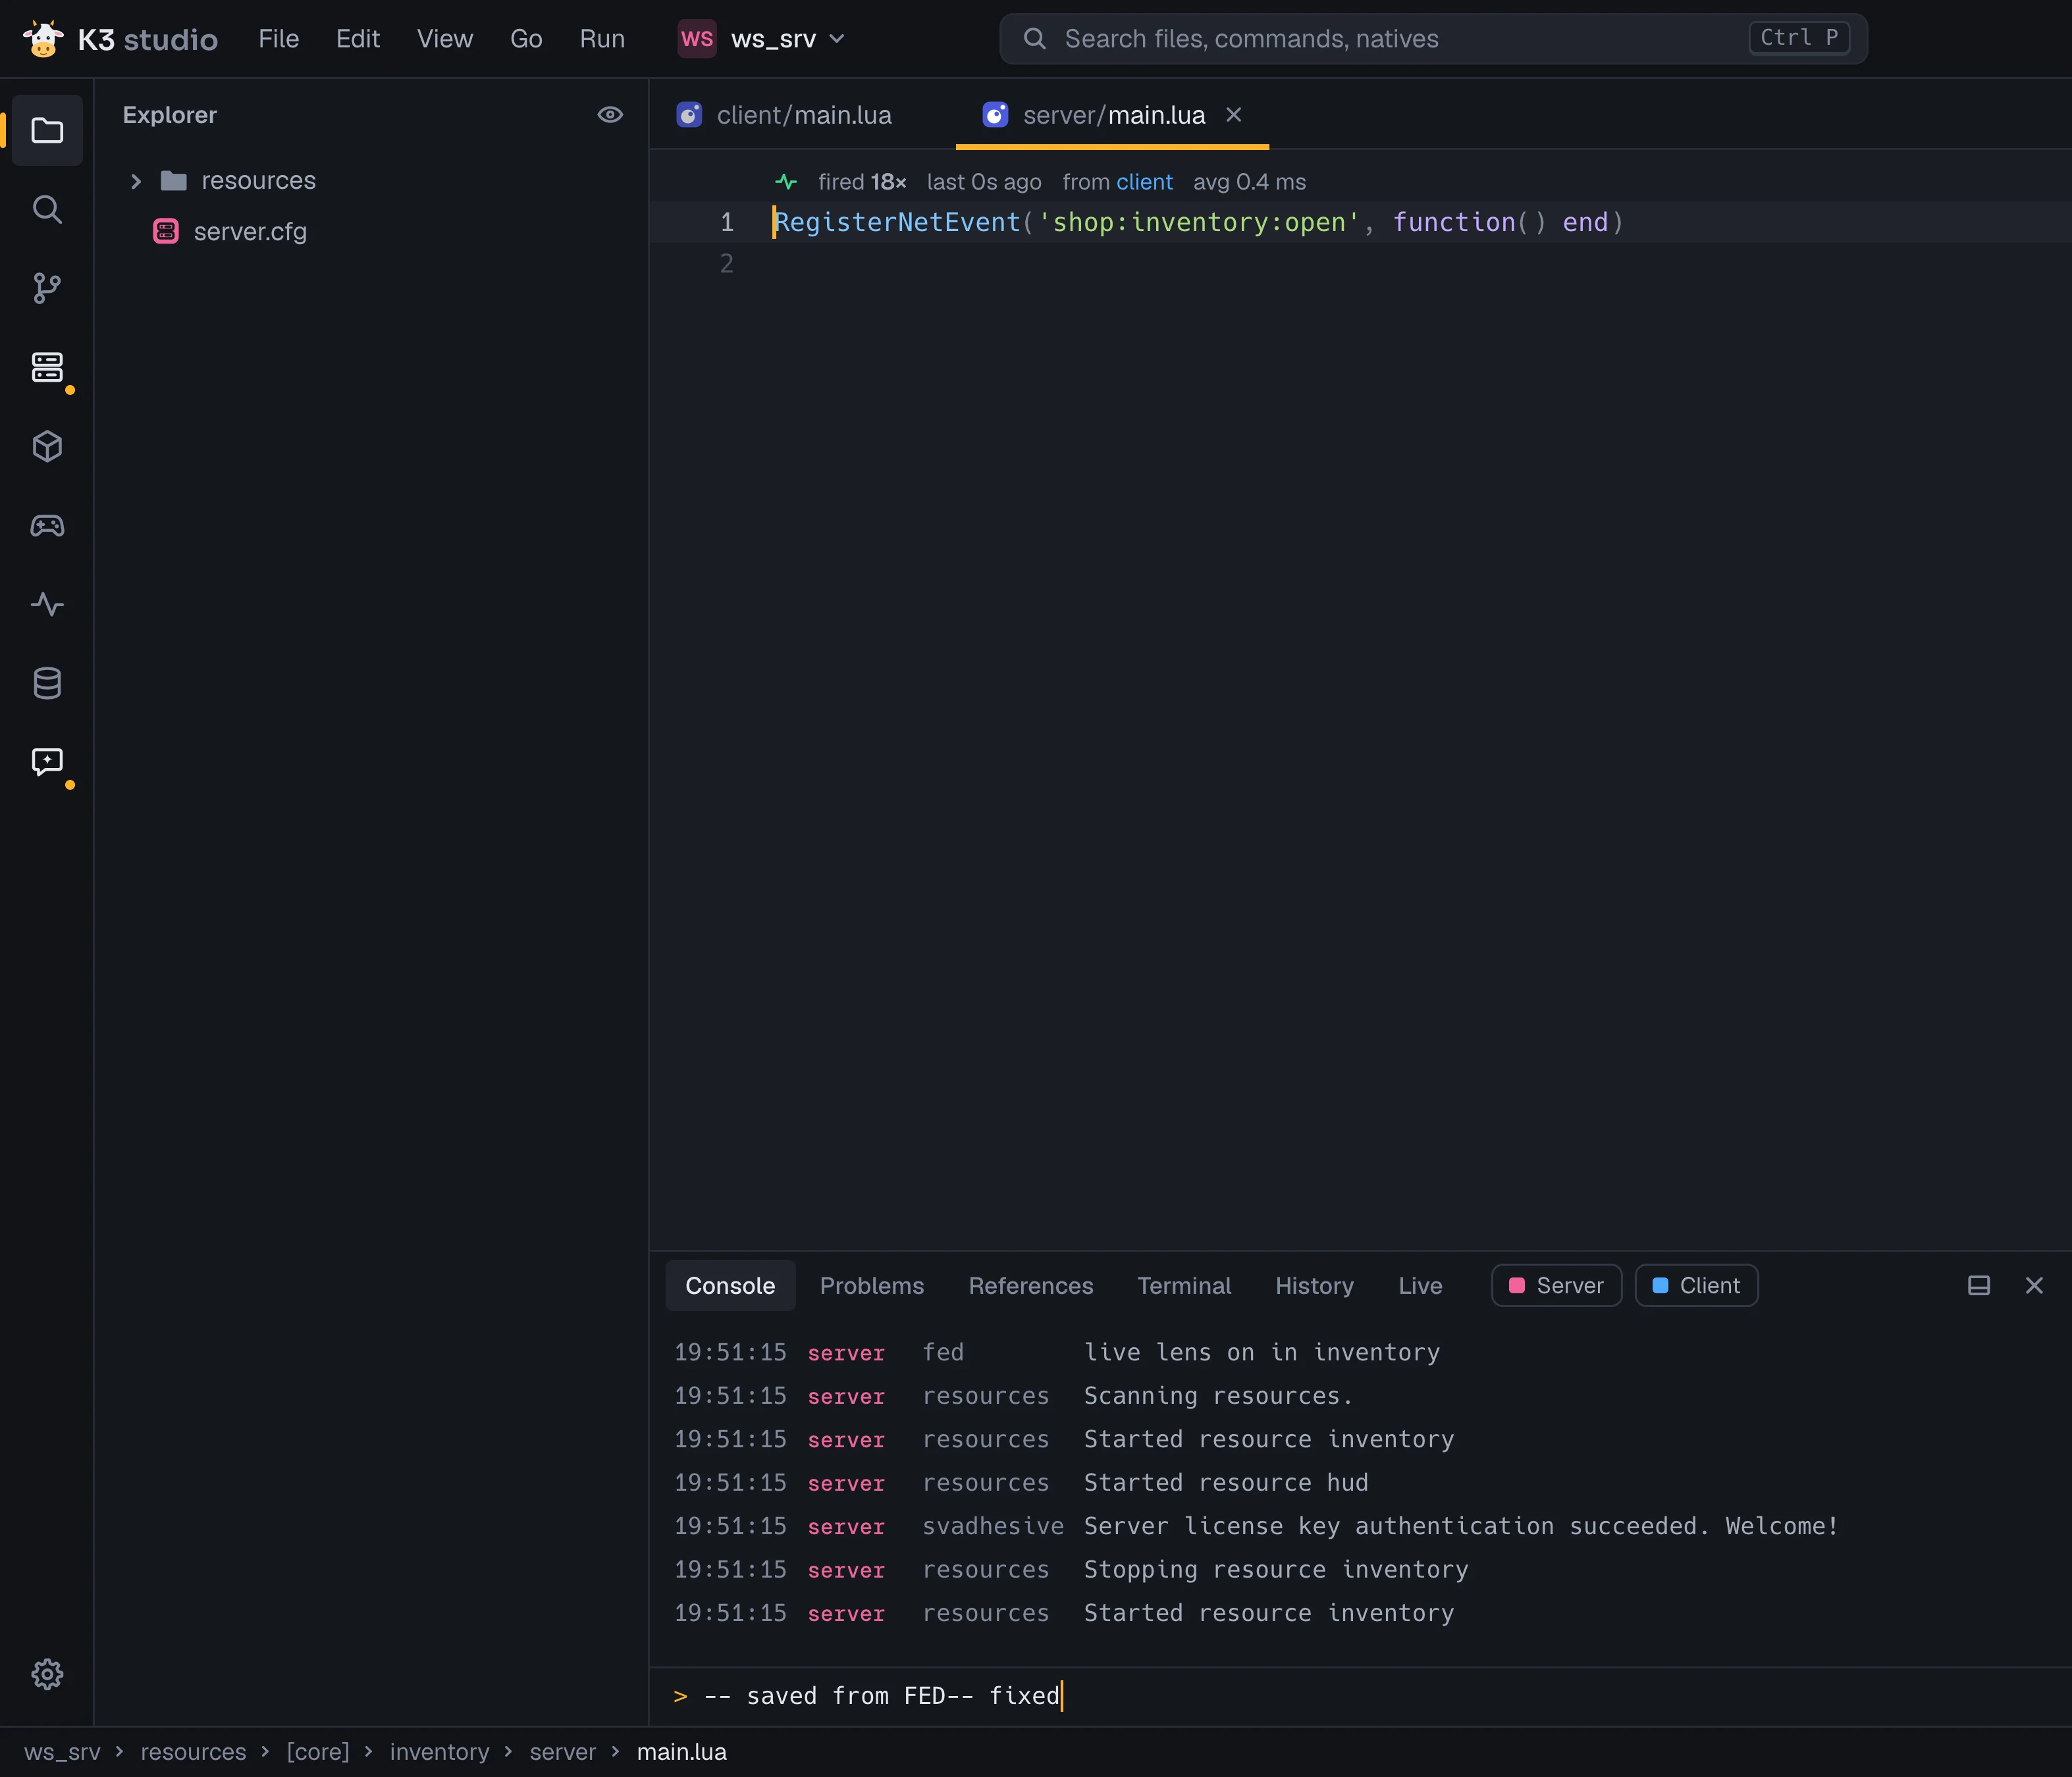
Task: Open the cube resources package icon
Action: [x=47, y=447]
